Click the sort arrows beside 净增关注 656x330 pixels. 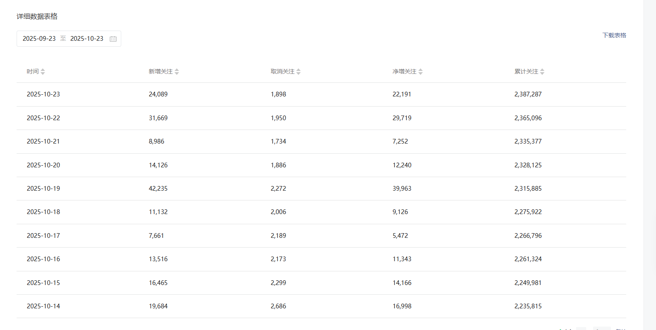[x=420, y=72]
